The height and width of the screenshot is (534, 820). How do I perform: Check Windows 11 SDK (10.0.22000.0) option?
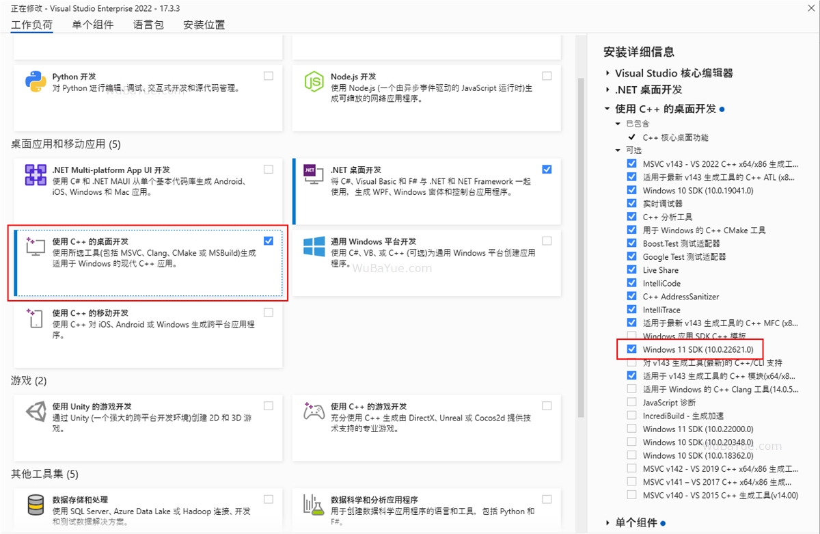pyautogui.click(x=631, y=429)
